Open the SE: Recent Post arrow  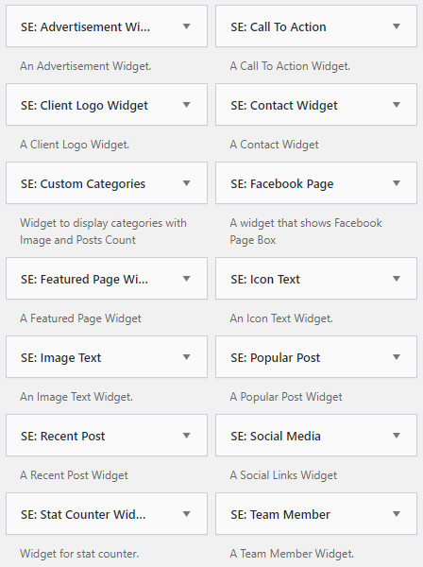[x=186, y=436]
